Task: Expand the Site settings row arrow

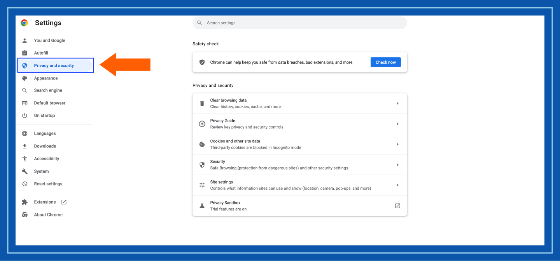Action: click(x=397, y=185)
